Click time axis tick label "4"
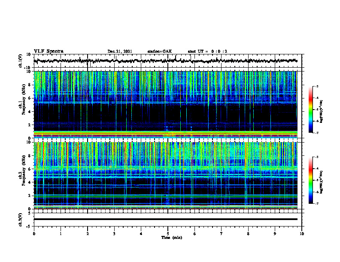The image size is (340, 262). (141, 234)
